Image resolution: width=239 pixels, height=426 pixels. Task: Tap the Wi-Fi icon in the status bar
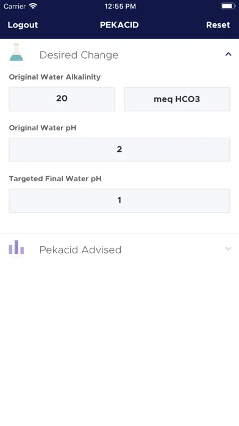(33, 6)
